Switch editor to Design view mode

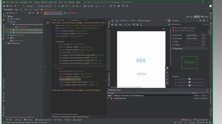pyautogui.click(x=205, y=17)
